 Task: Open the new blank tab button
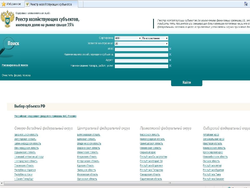tap(80, 4)
